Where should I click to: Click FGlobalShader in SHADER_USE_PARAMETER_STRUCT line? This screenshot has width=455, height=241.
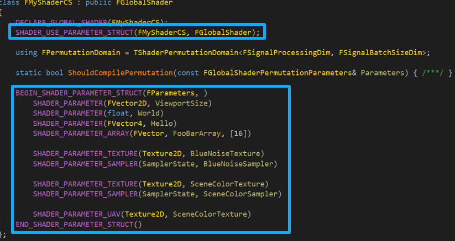coord(223,33)
